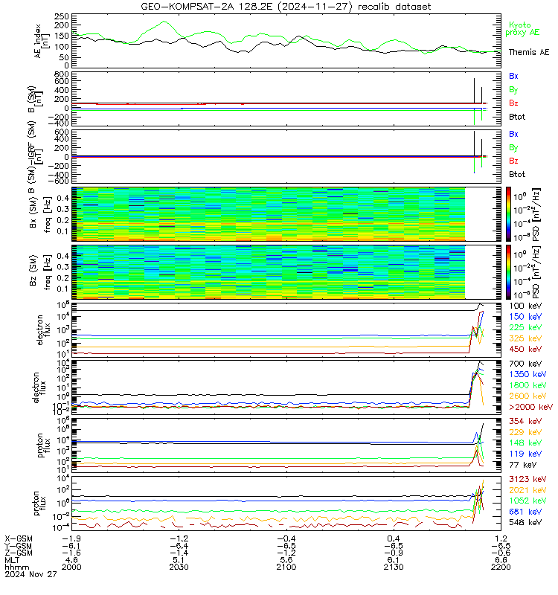Click the green Kyoto AE peak above 200 nT
558x595 pixels.
click(164, 22)
